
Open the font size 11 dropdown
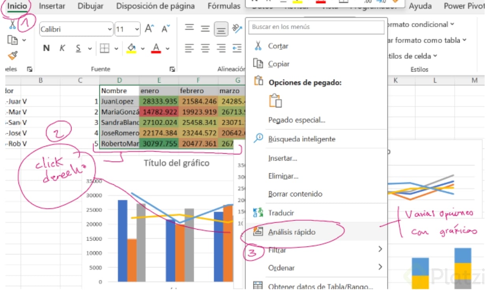coord(137,29)
